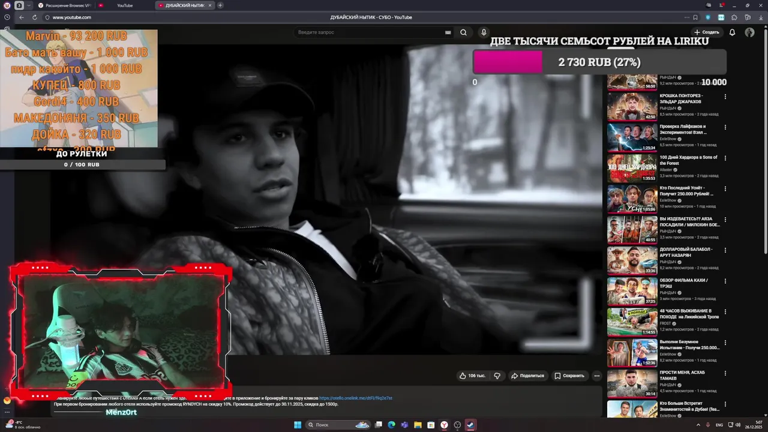
Task: Click the blue shield extension icon
Action: click(708, 17)
